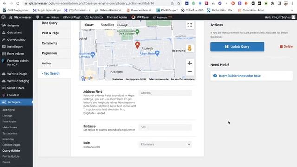297x167 pixels.
Task: Open Options Pages submenu item
Action: (x=11, y=145)
